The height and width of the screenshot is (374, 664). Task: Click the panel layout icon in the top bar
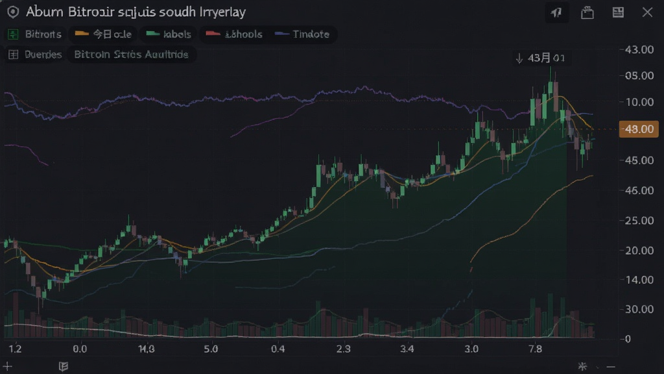tap(618, 12)
